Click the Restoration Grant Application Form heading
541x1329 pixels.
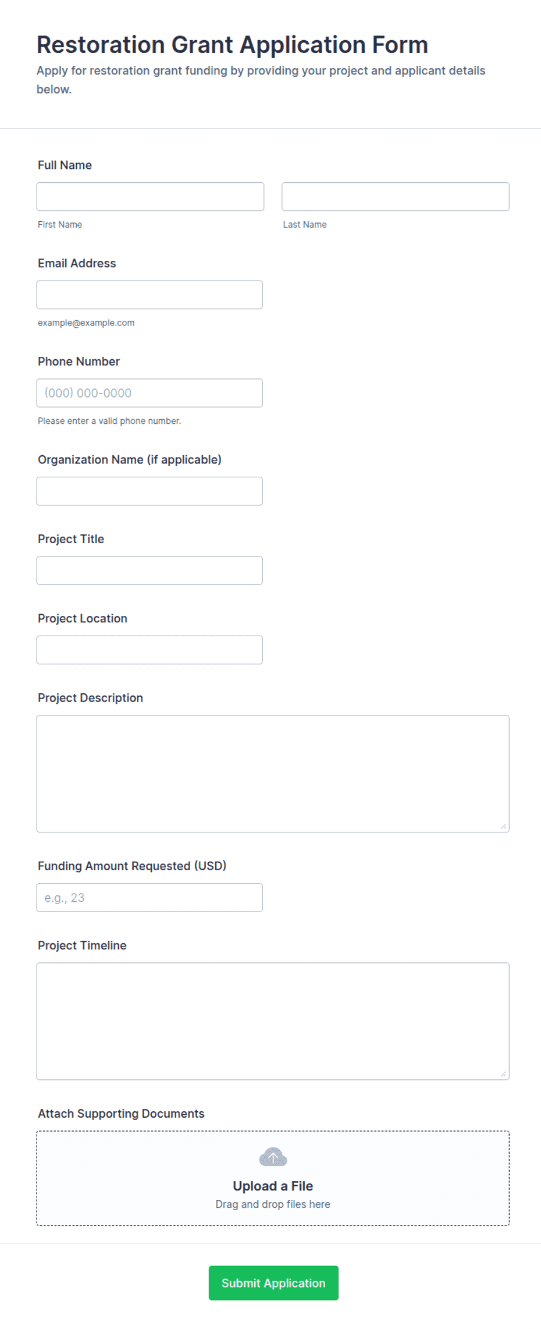tap(232, 45)
